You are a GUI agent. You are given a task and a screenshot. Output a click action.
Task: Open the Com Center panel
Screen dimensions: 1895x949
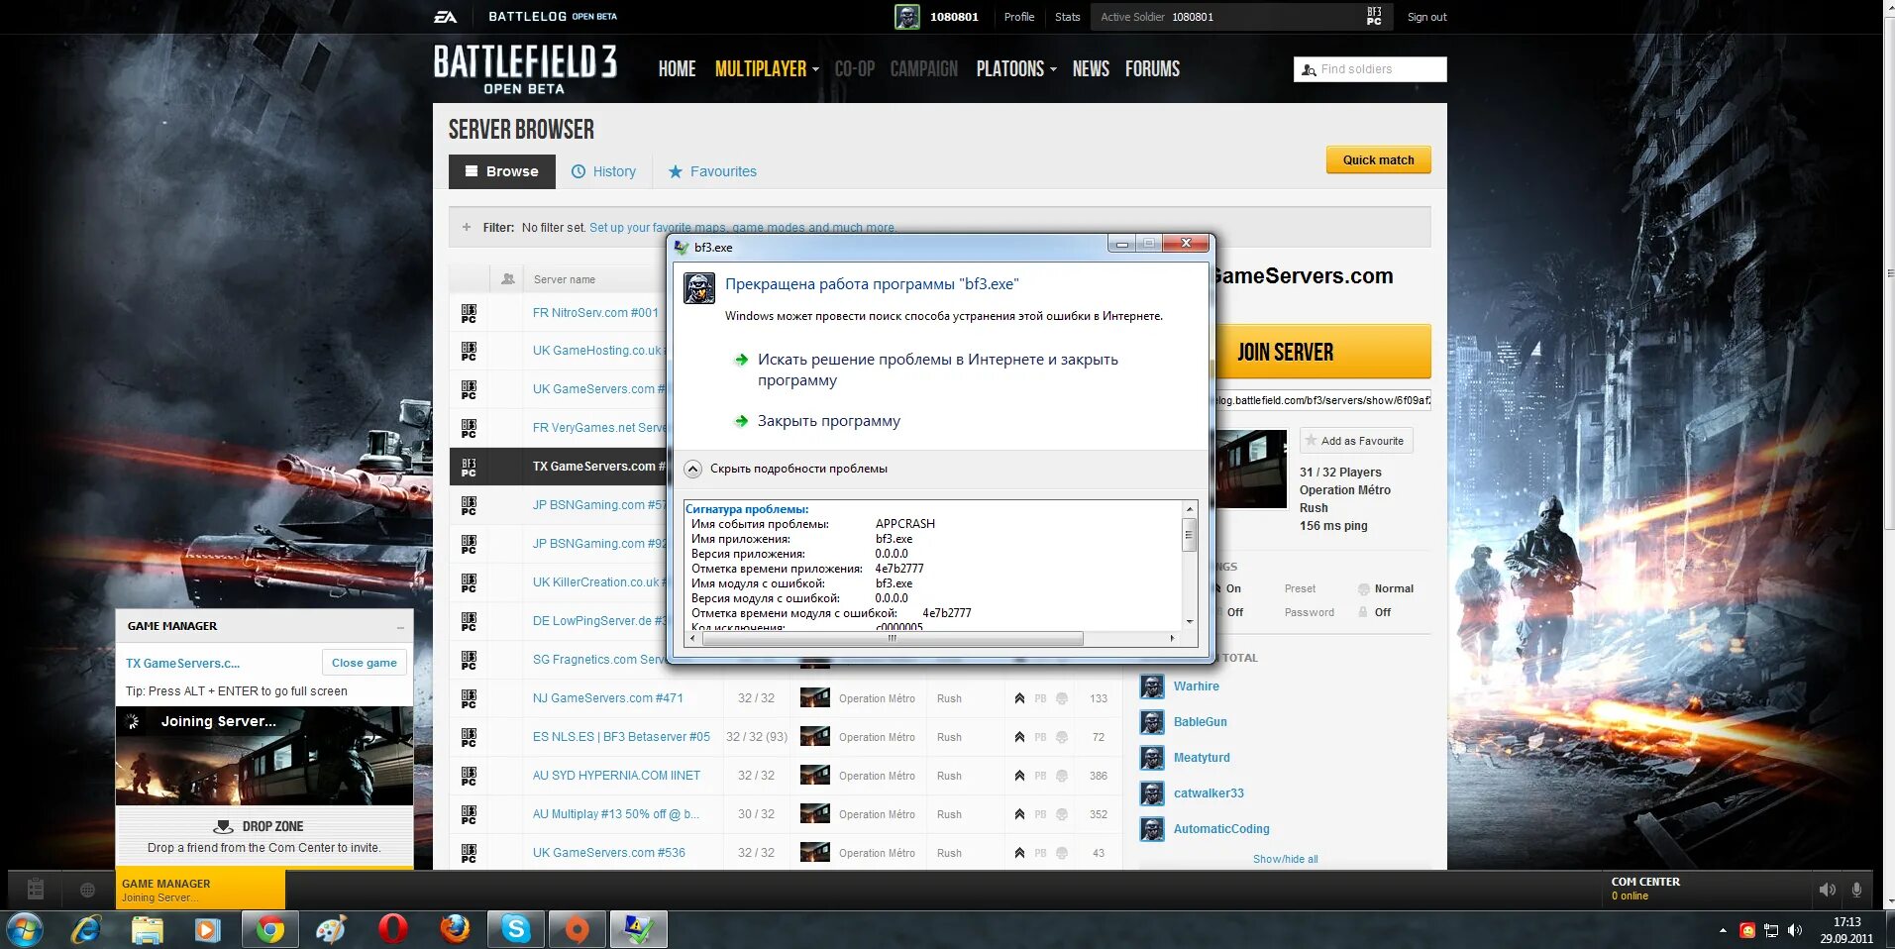coord(1705,889)
